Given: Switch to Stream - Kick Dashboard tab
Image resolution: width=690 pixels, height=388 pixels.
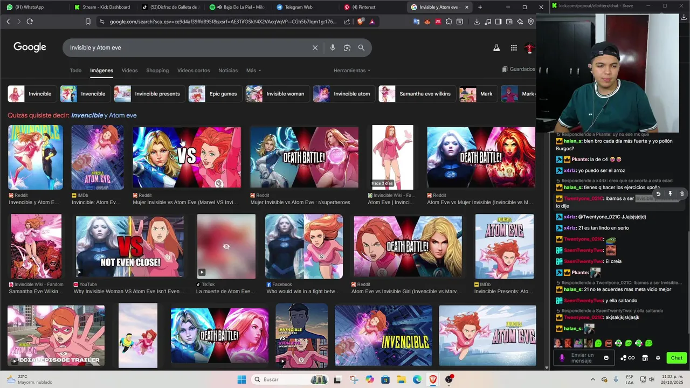Looking at the screenshot, I should pos(103,7).
